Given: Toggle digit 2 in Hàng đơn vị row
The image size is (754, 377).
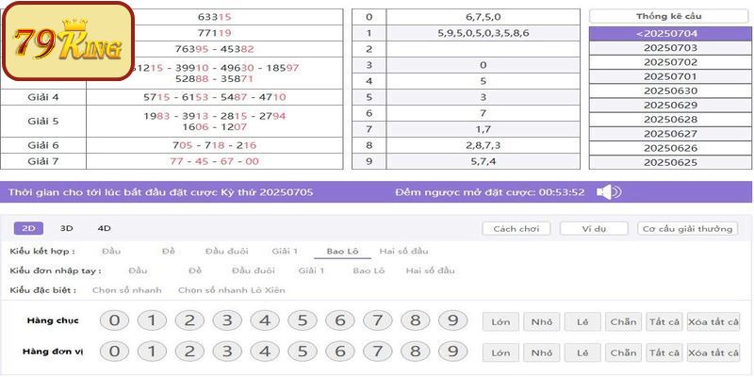Looking at the screenshot, I should [x=189, y=352].
